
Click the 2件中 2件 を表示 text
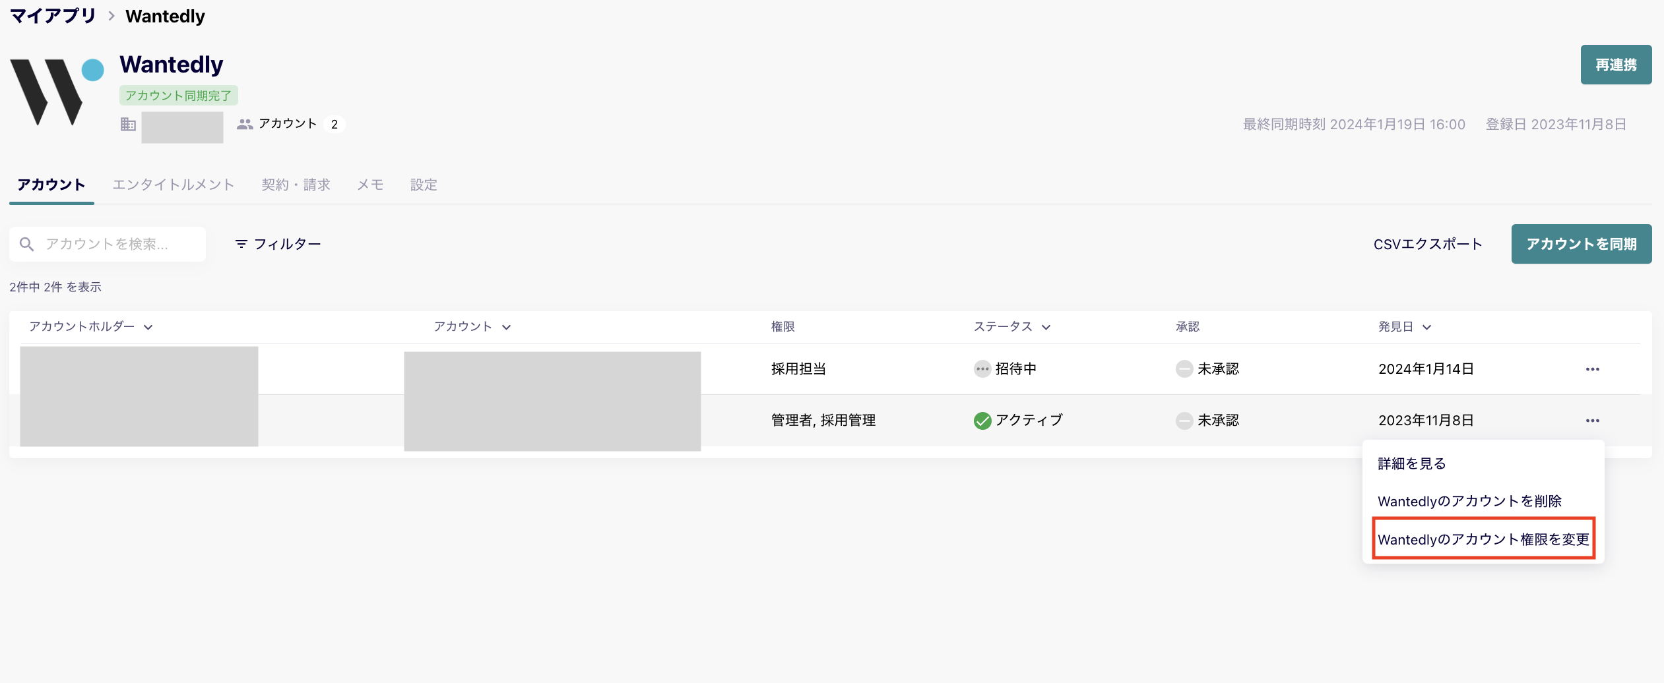[x=55, y=287]
